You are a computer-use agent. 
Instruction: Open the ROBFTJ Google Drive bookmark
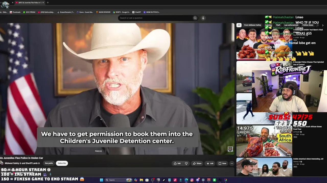point(121,12)
